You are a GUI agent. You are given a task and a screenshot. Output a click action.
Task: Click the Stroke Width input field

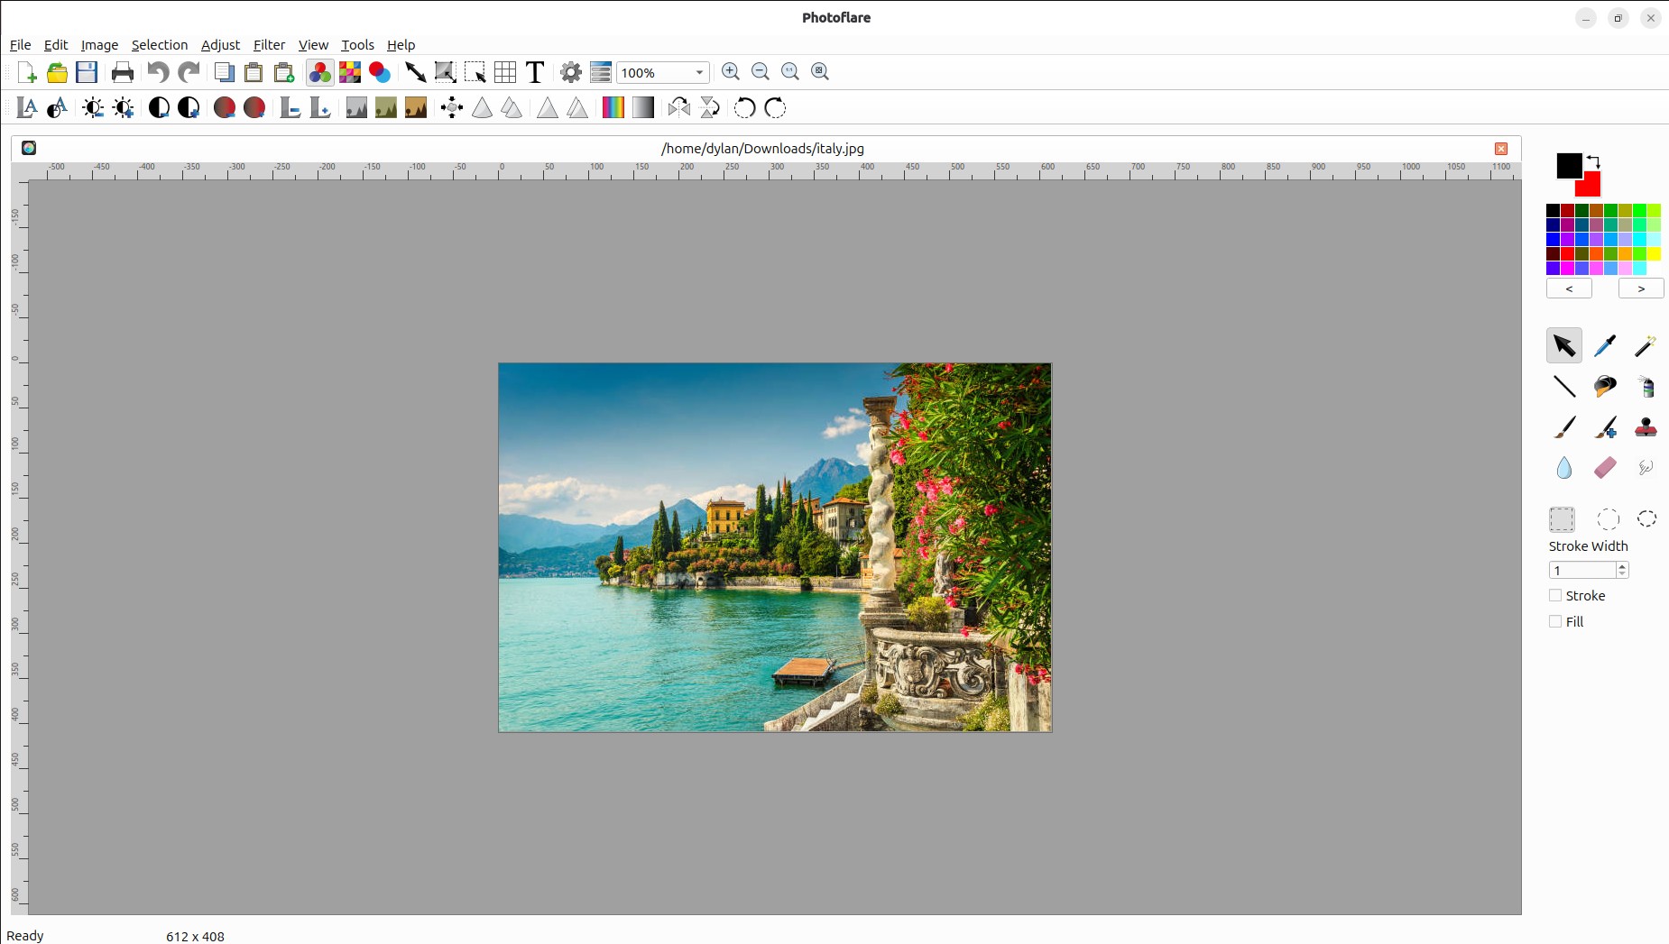[1582, 570]
